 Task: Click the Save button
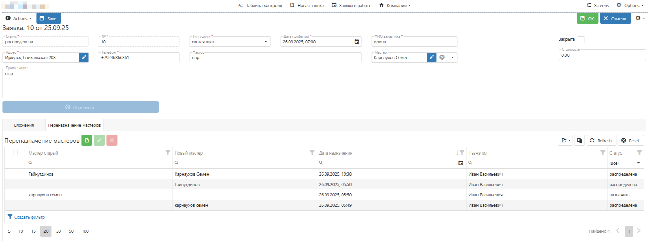[x=49, y=18]
